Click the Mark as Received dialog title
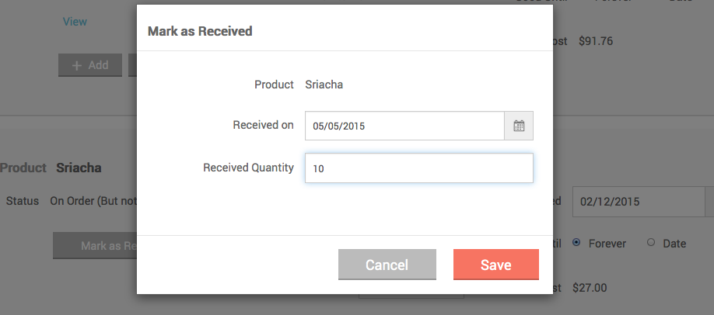The width and height of the screenshot is (714, 315). pyautogui.click(x=200, y=31)
